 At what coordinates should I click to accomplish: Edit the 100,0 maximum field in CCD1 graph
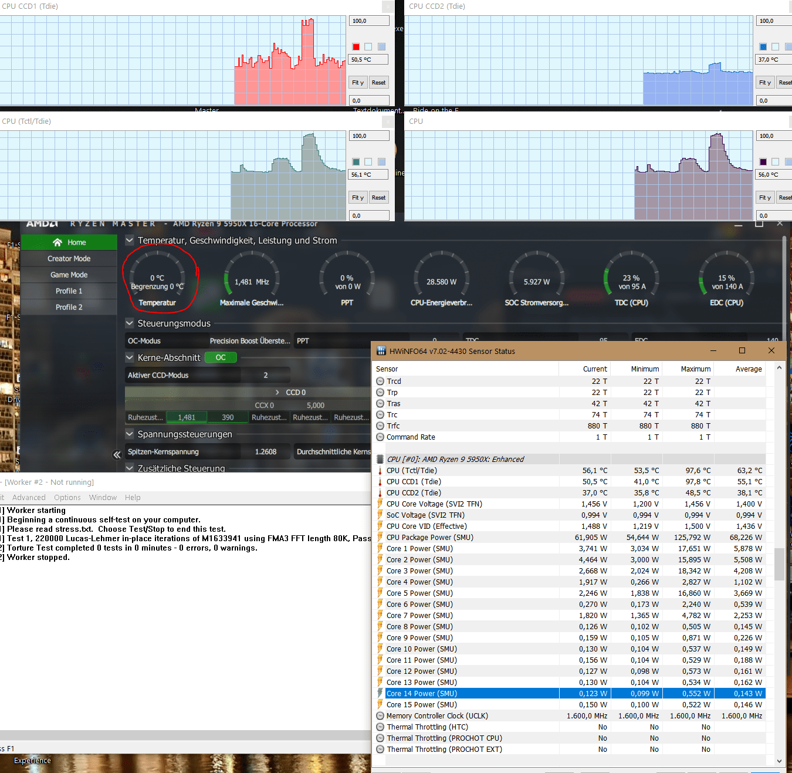369,21
